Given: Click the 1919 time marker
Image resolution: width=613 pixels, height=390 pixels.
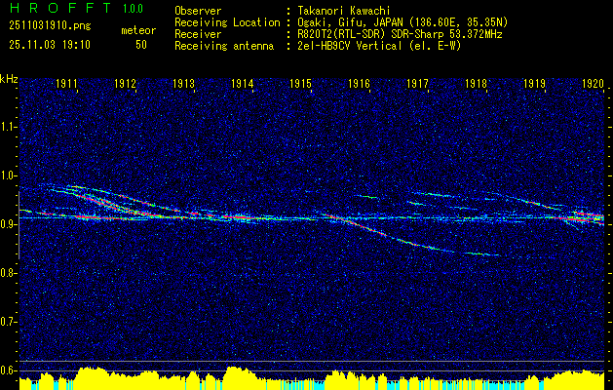Looking at the screenshot, I should [534, 83].
